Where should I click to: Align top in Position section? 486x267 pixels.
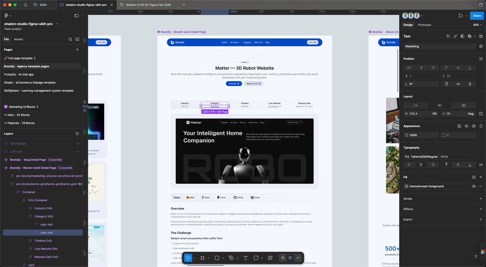446,68
